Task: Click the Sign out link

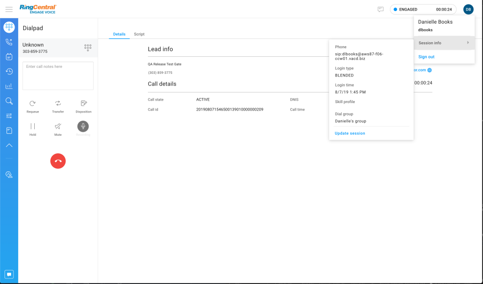Action: (x=426, y=57)
